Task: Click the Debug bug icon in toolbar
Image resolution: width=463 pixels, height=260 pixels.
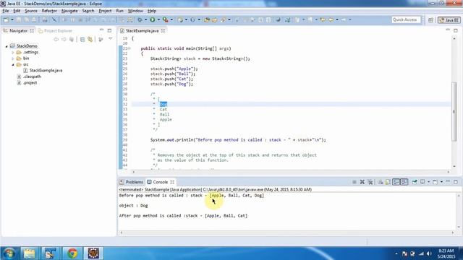Action: tap(140, 19)
